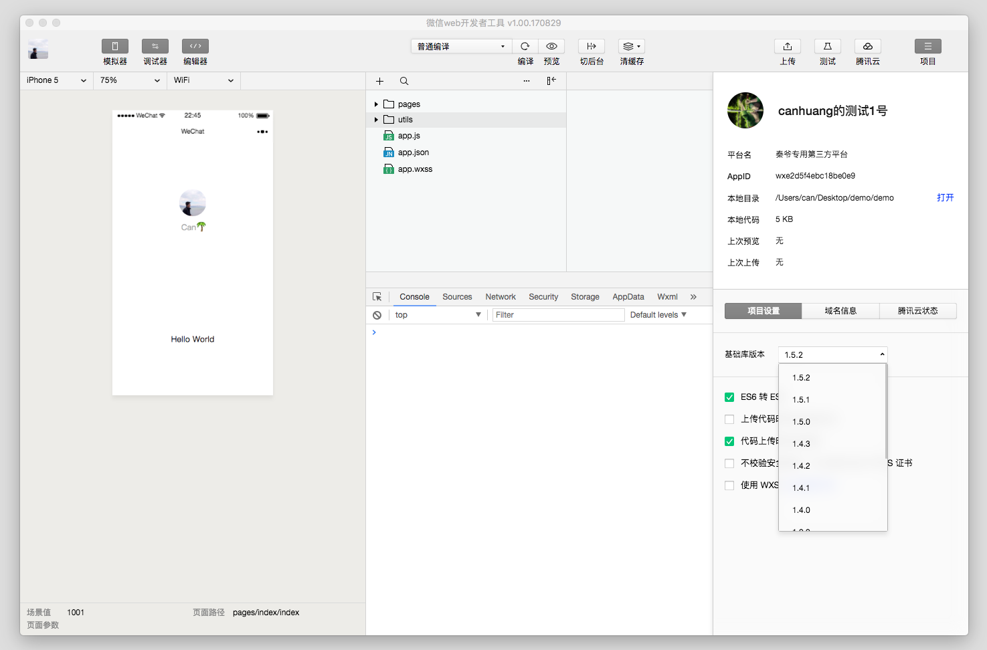Screen dimensions: 987x650
Task: Switch to the 域名信息 tab
Action: [x=840, y=311]
